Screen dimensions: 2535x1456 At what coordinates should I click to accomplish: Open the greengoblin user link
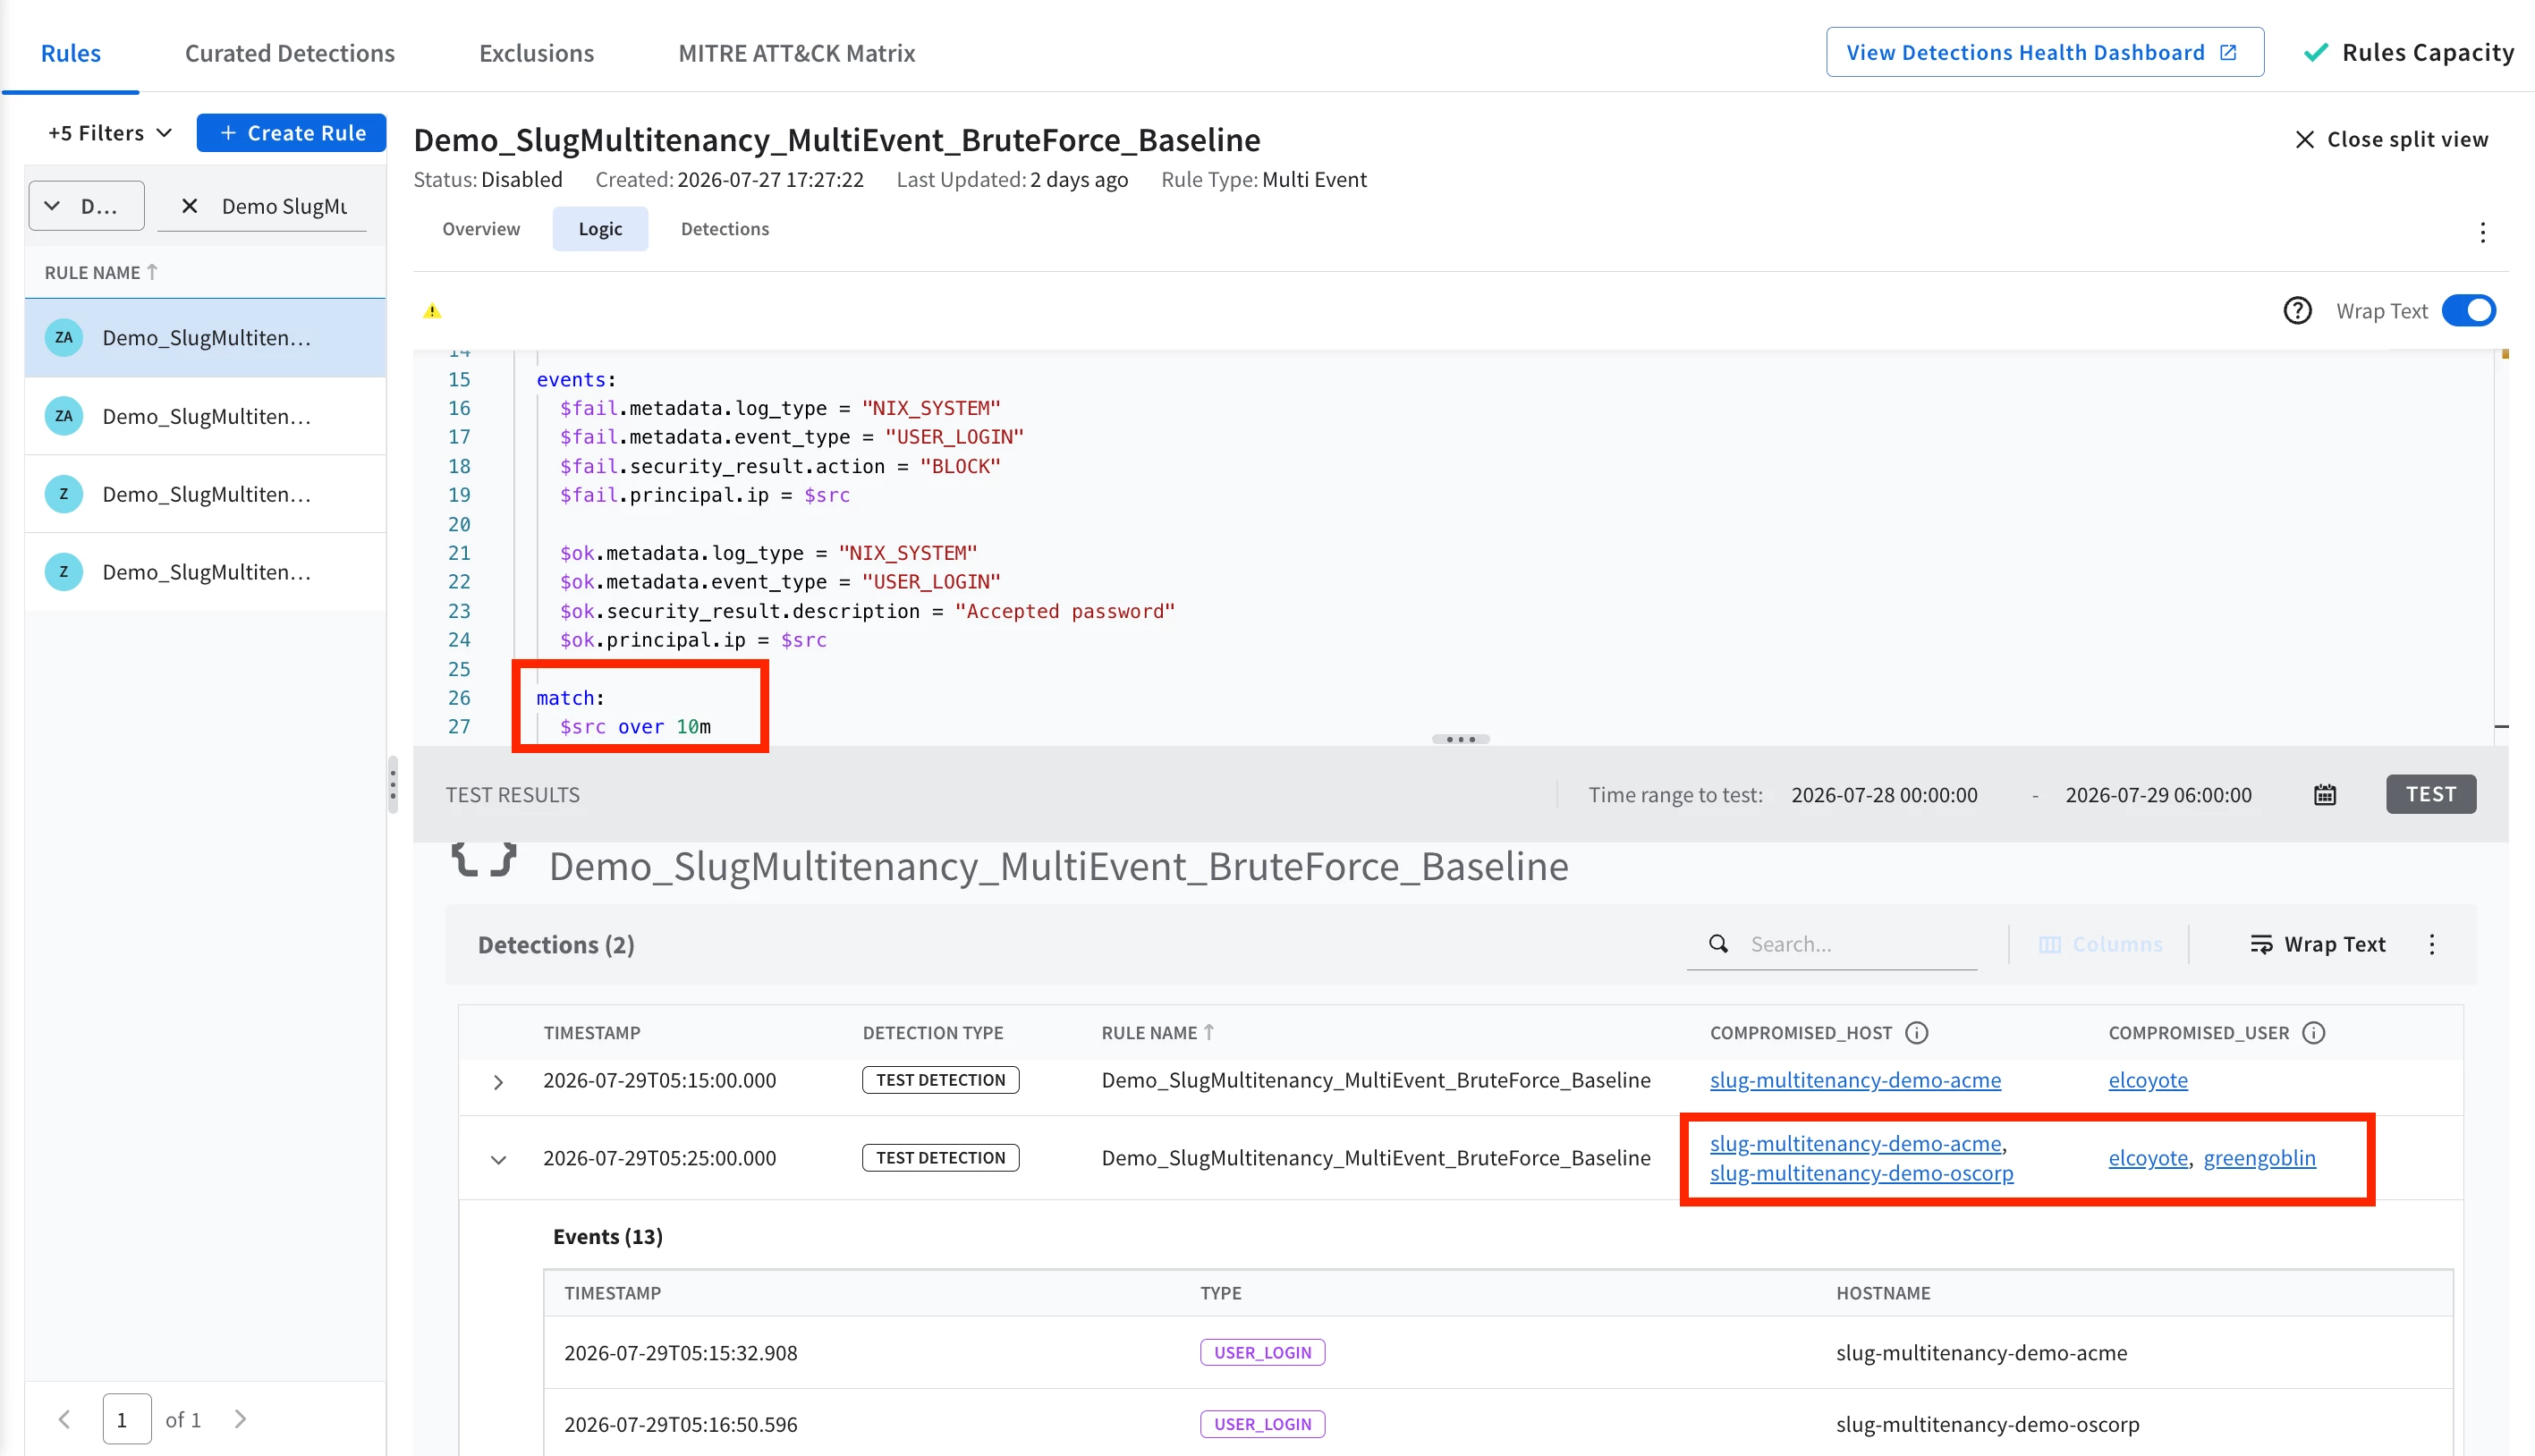[x=2259, y=1158]
